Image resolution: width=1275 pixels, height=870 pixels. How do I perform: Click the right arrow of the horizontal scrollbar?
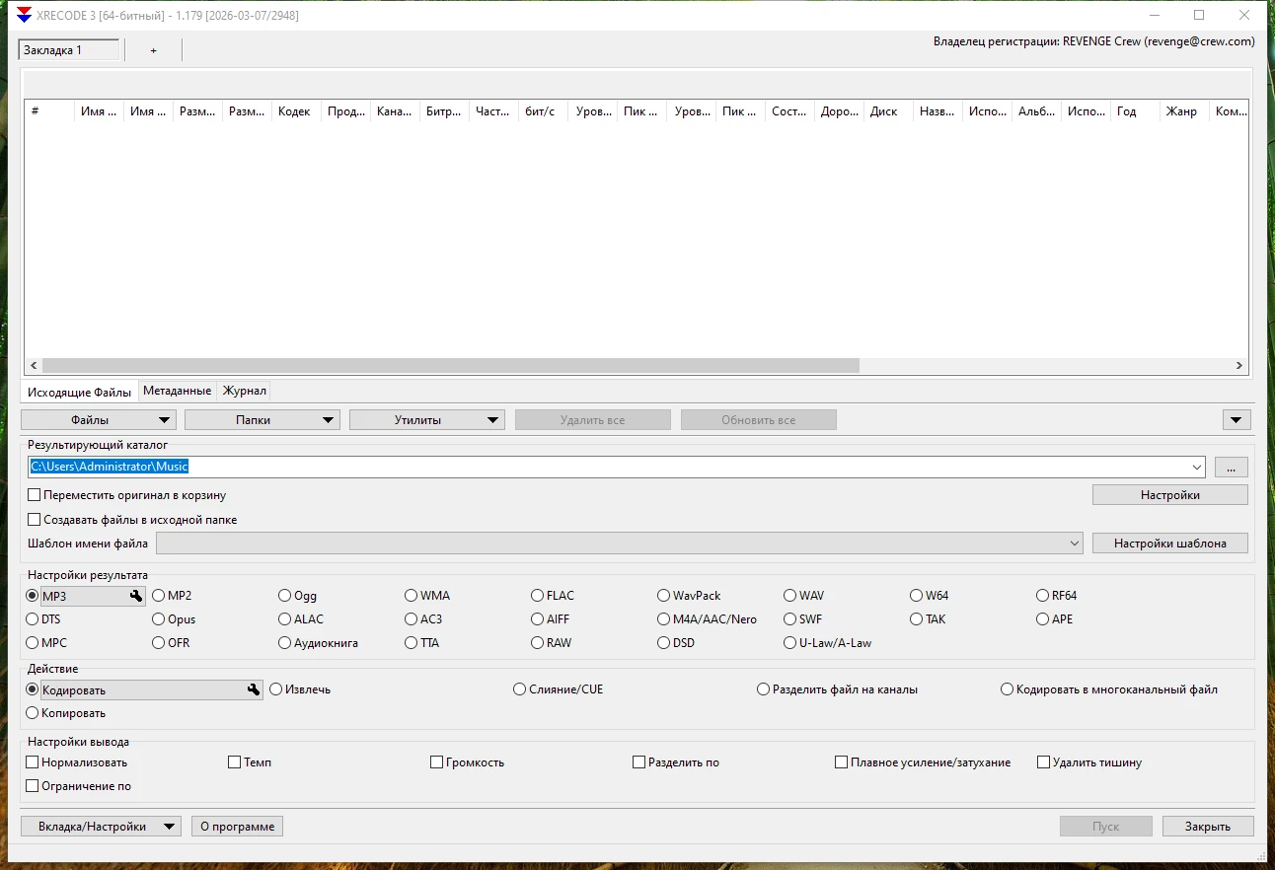(x=1239, y=365)
